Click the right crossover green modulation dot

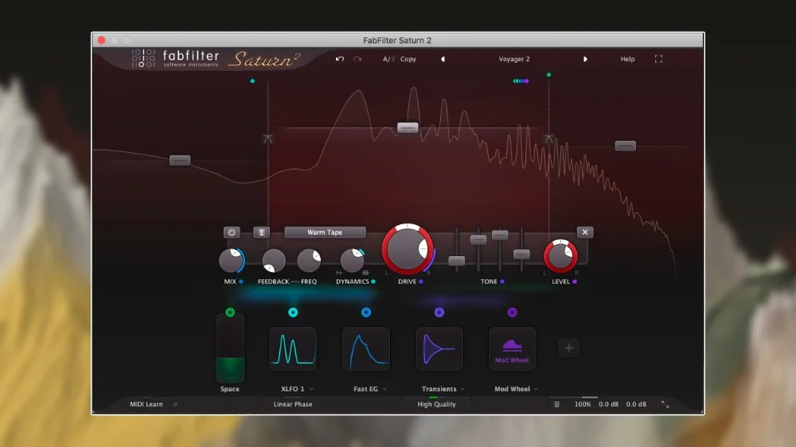[548, 75]
